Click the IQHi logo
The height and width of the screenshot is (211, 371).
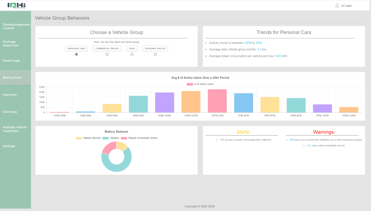(x=16, y=5)
